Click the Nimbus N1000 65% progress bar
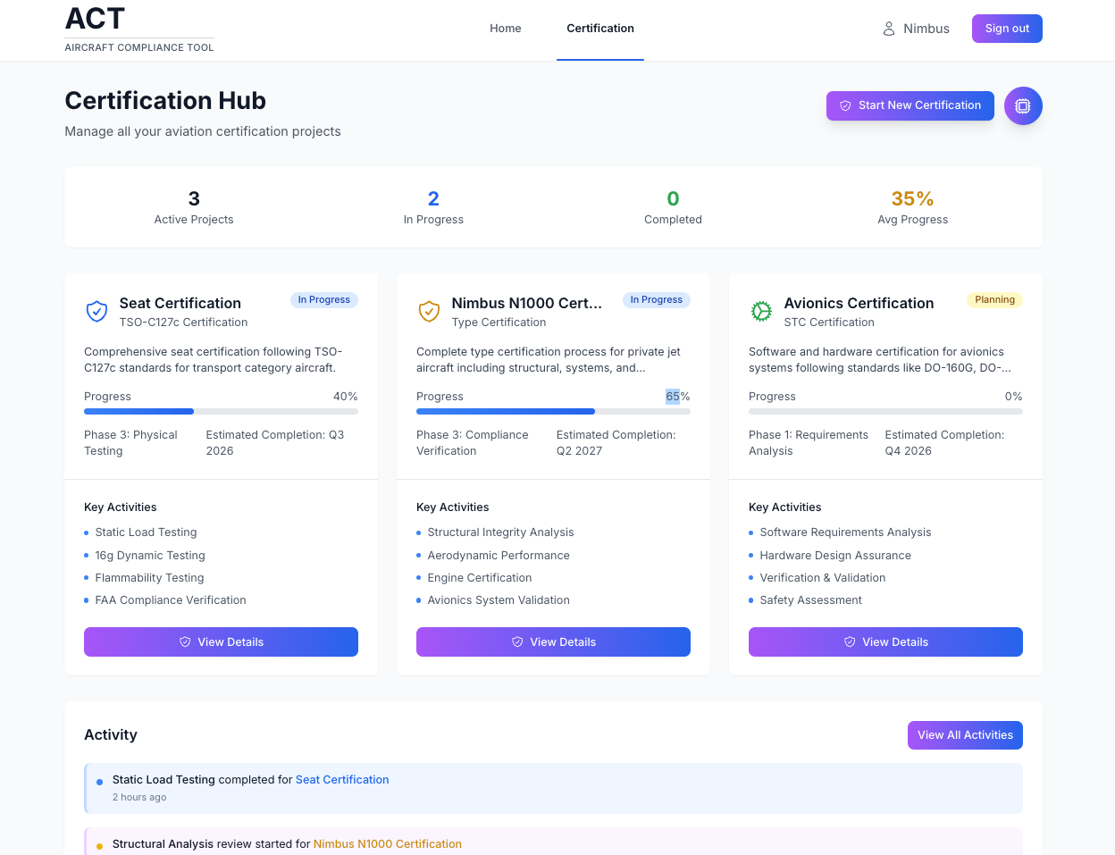This screenshot has width=1115, height=855. coord(553,411)
